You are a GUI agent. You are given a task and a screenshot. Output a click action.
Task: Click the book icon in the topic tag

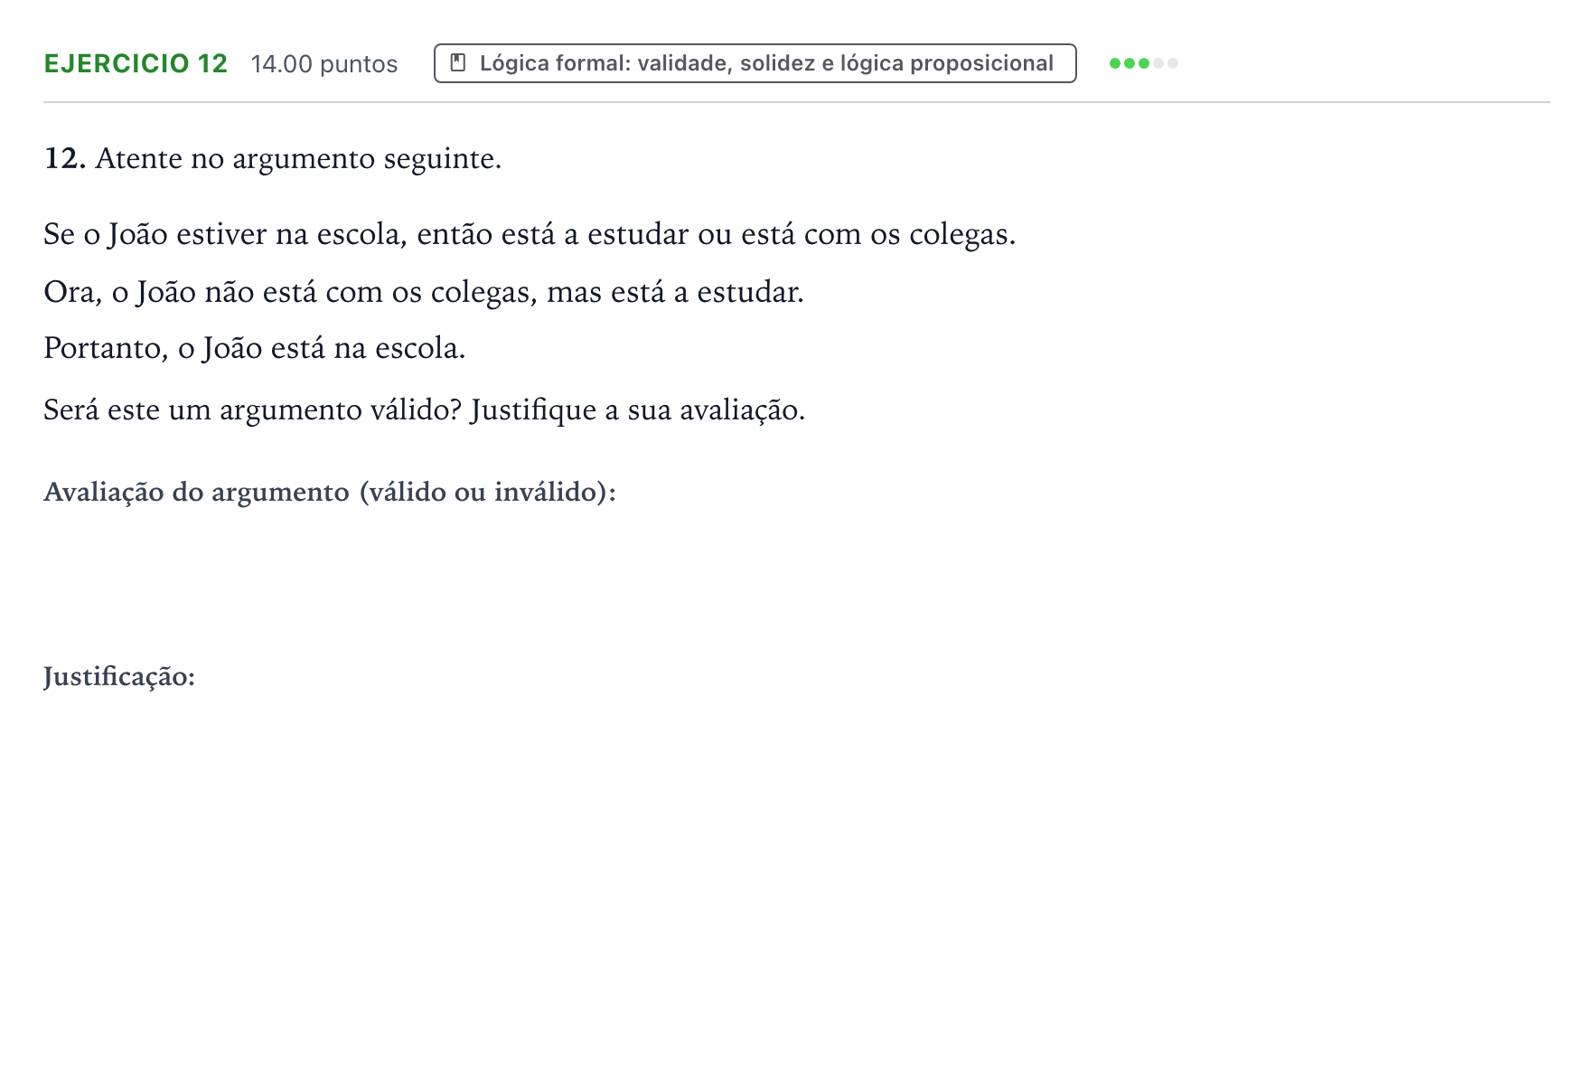tap(458, 63)
